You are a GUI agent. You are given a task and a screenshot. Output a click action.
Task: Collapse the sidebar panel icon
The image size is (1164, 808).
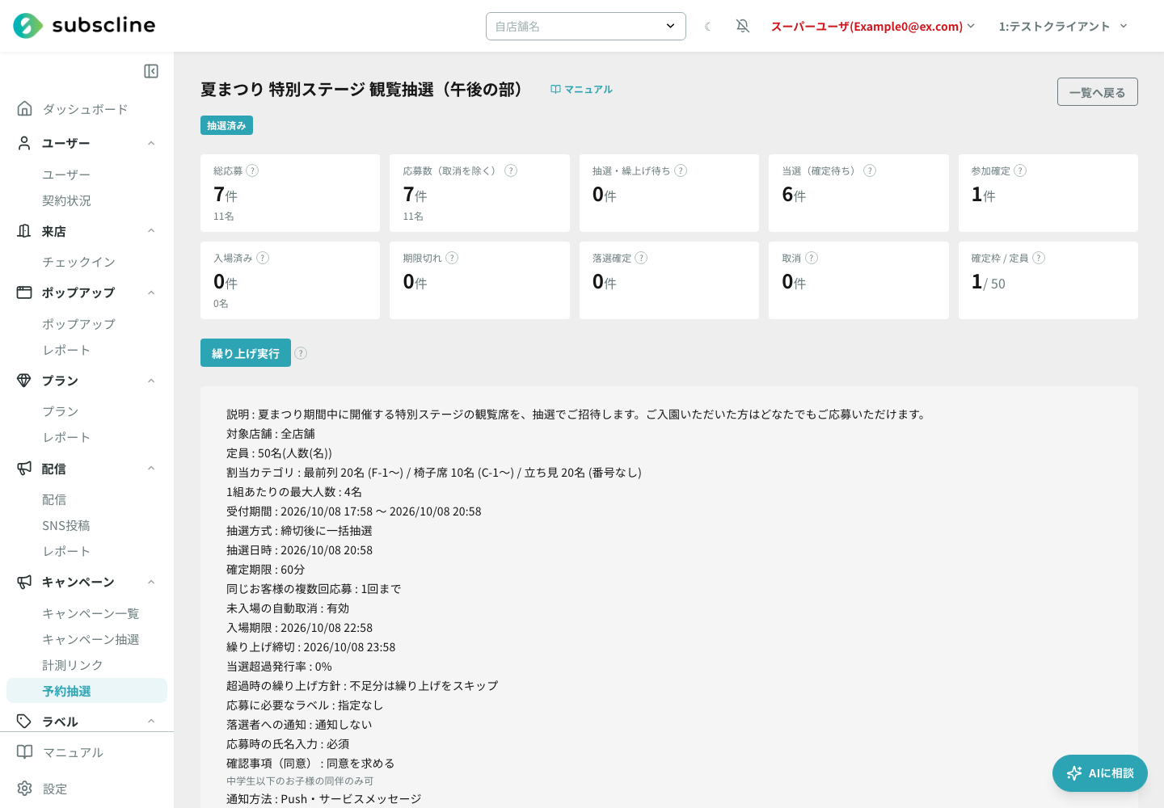(151, 71)
